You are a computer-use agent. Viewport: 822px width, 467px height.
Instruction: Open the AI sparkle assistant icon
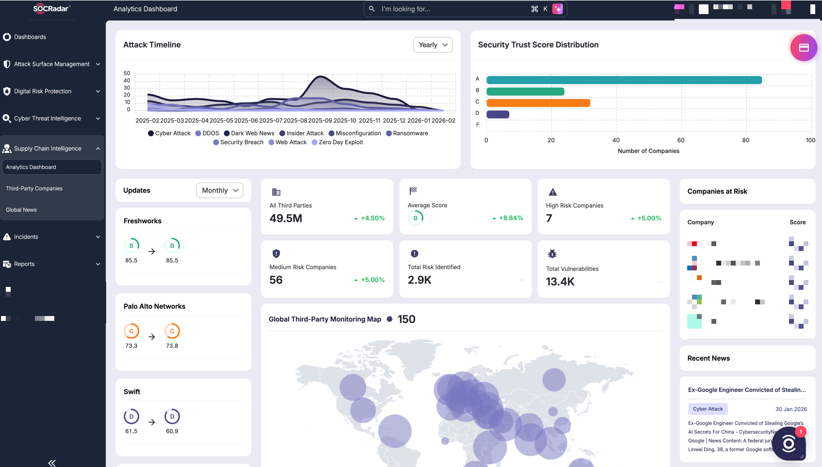pos(558,9)
